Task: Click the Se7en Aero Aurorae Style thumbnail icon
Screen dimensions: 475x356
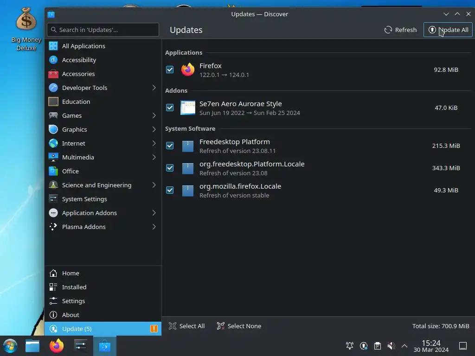Action: (188, 108)
